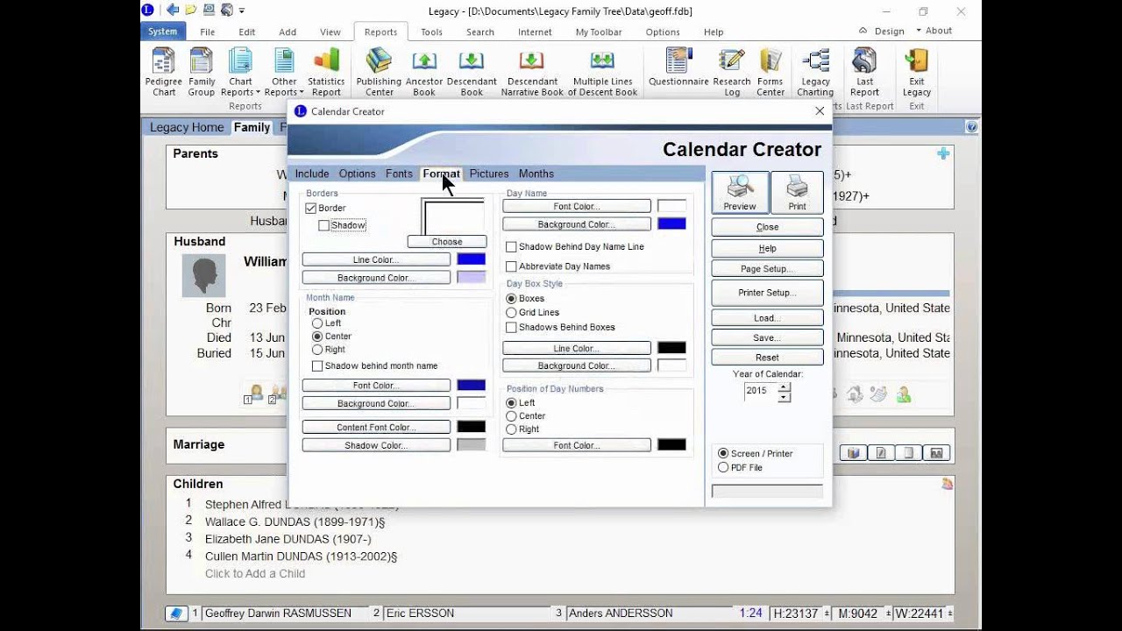Click the border Choose button

coord(447,242)
